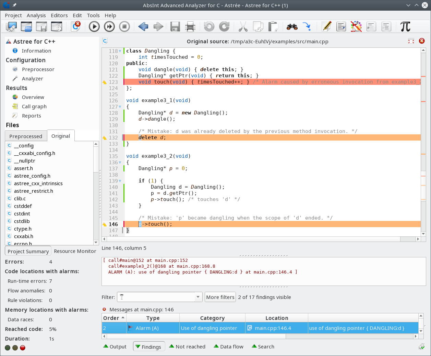
Task: Click the close C file icon with red X
Action: (76, 26)
